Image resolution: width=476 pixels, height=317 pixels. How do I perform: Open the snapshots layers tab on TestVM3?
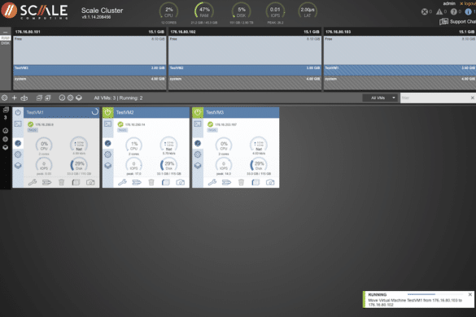pyautogui.click(x=198, y=166)
